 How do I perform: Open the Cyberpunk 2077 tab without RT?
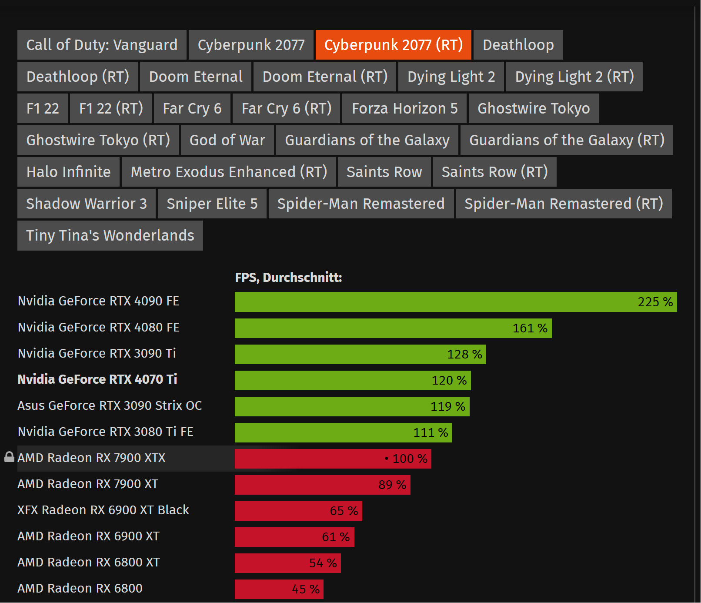(x=251, y=45)
